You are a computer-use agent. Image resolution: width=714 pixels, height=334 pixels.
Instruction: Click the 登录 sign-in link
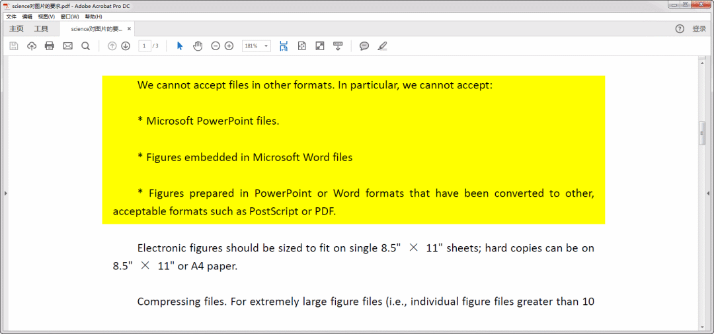(x=699, y=28)
